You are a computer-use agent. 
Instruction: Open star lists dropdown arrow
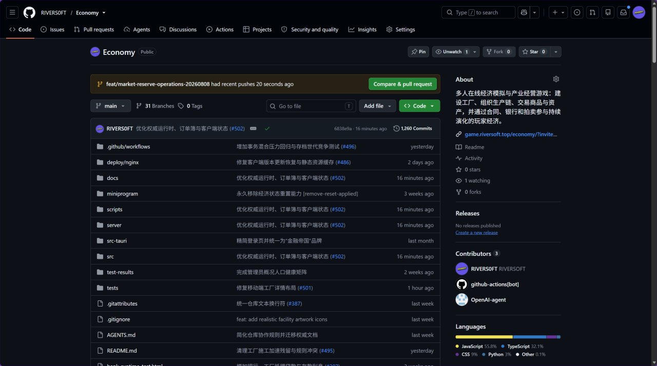click(x=556, y=52)
